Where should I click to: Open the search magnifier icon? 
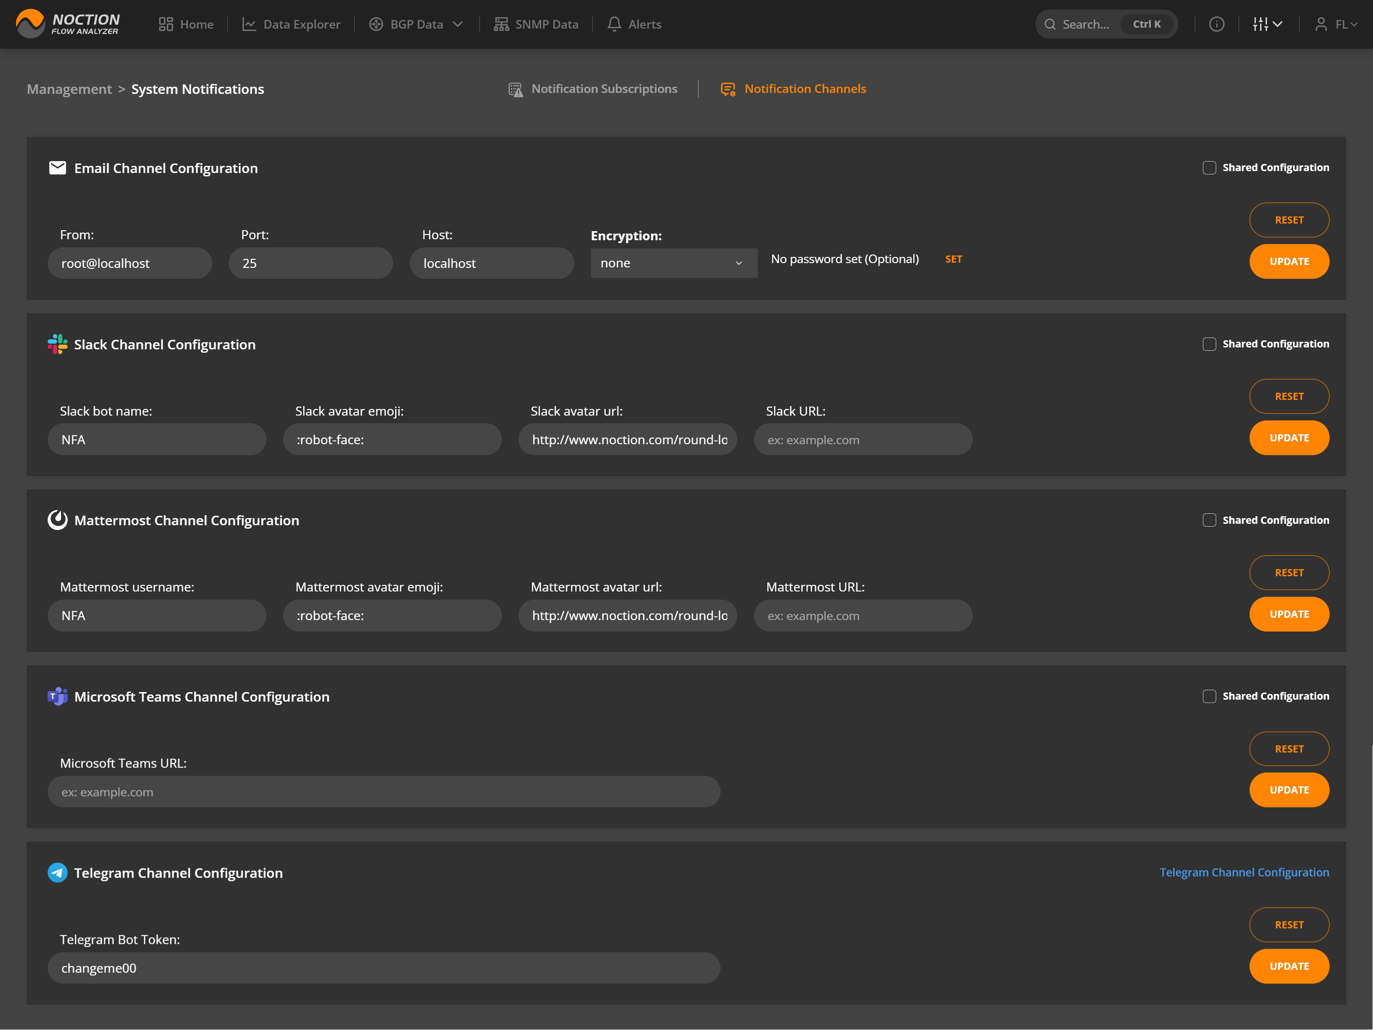[1050, 23]
